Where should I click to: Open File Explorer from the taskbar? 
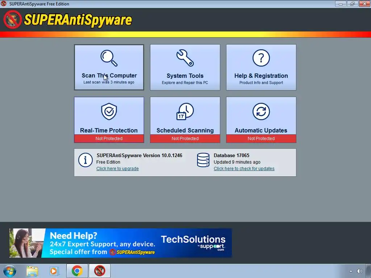[x=32, y=271]
